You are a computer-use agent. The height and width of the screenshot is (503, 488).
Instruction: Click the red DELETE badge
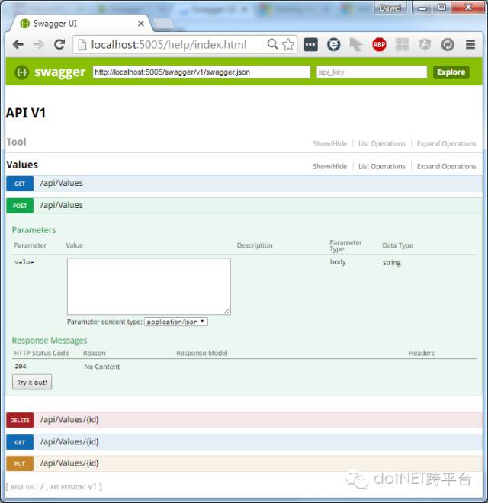(20, 420)
